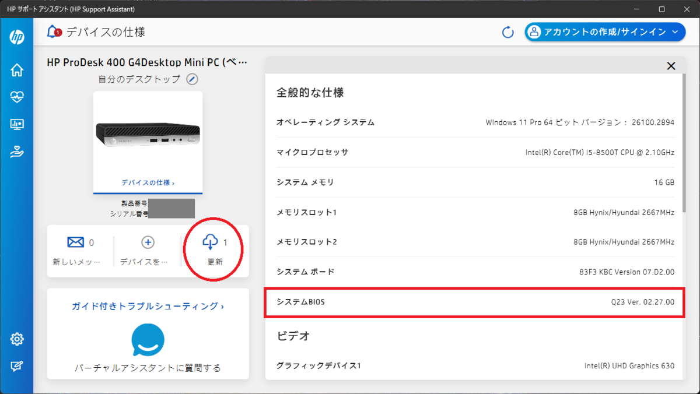Image resolution: width=700 pixels, height=394 pixels.
Task: Open the feedback icon in the sidebar
Action: [17, 366]
